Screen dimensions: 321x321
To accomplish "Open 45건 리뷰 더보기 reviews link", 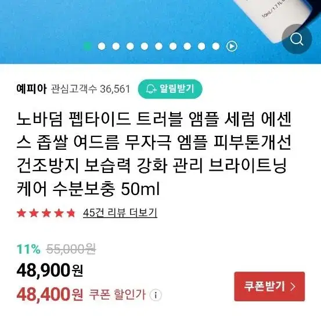I will point(120,212).
